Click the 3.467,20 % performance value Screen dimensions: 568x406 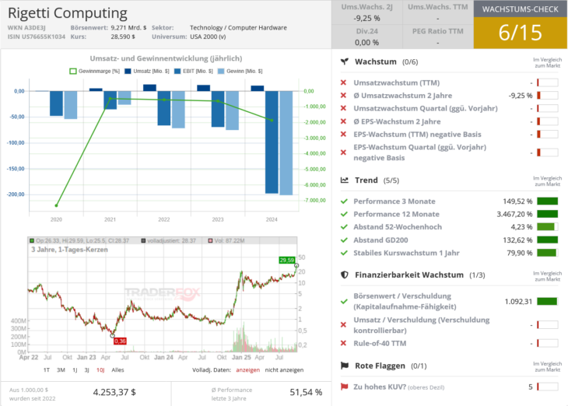click(514, 214)
